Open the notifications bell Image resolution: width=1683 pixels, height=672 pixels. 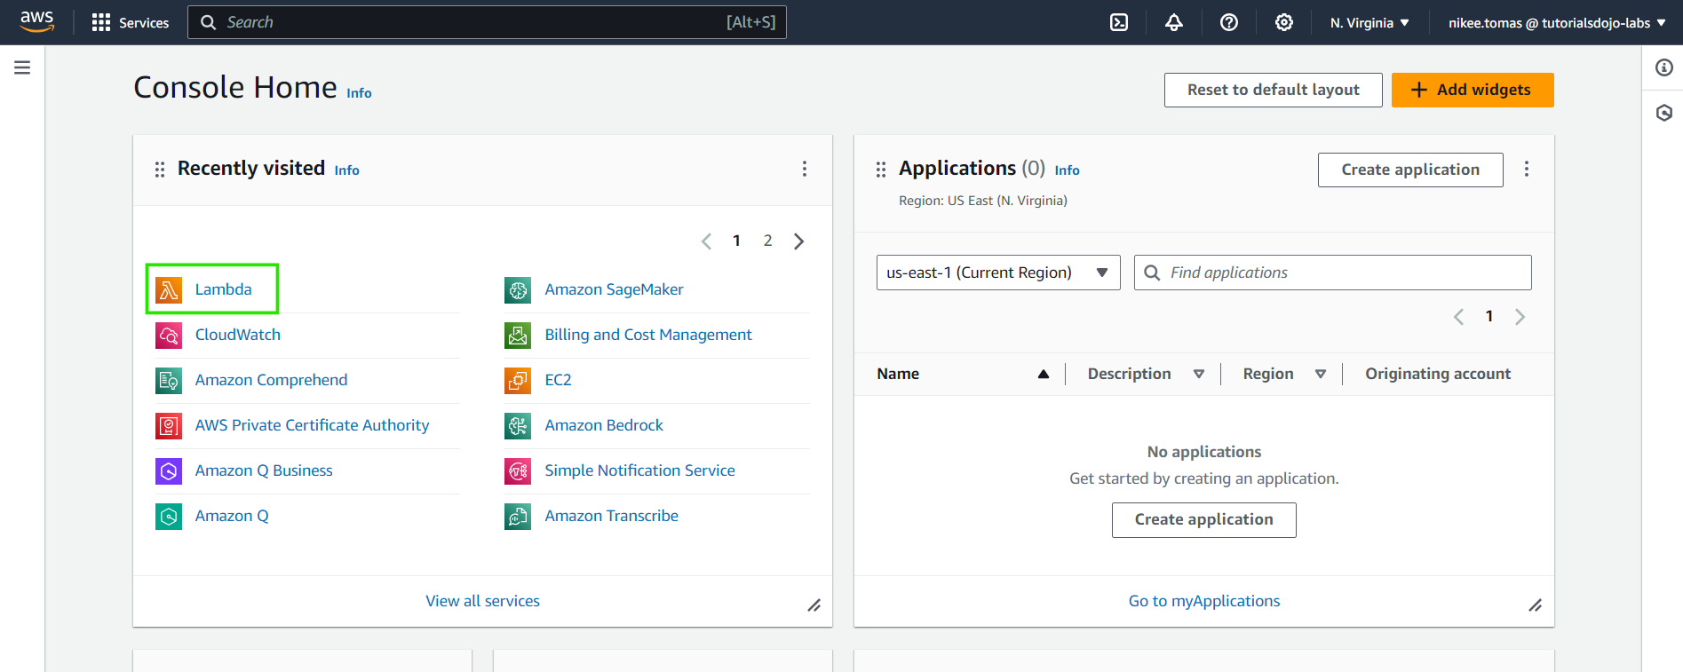tap(1174, 22)
